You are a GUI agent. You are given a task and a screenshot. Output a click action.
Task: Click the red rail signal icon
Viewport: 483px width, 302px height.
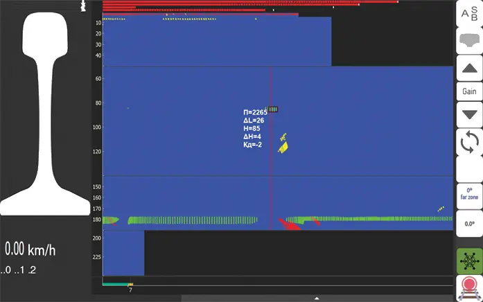[469, 289]
